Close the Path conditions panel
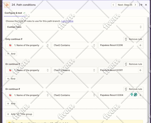The width and height of the screenshot is (151, 123). (x=146, y=5)
